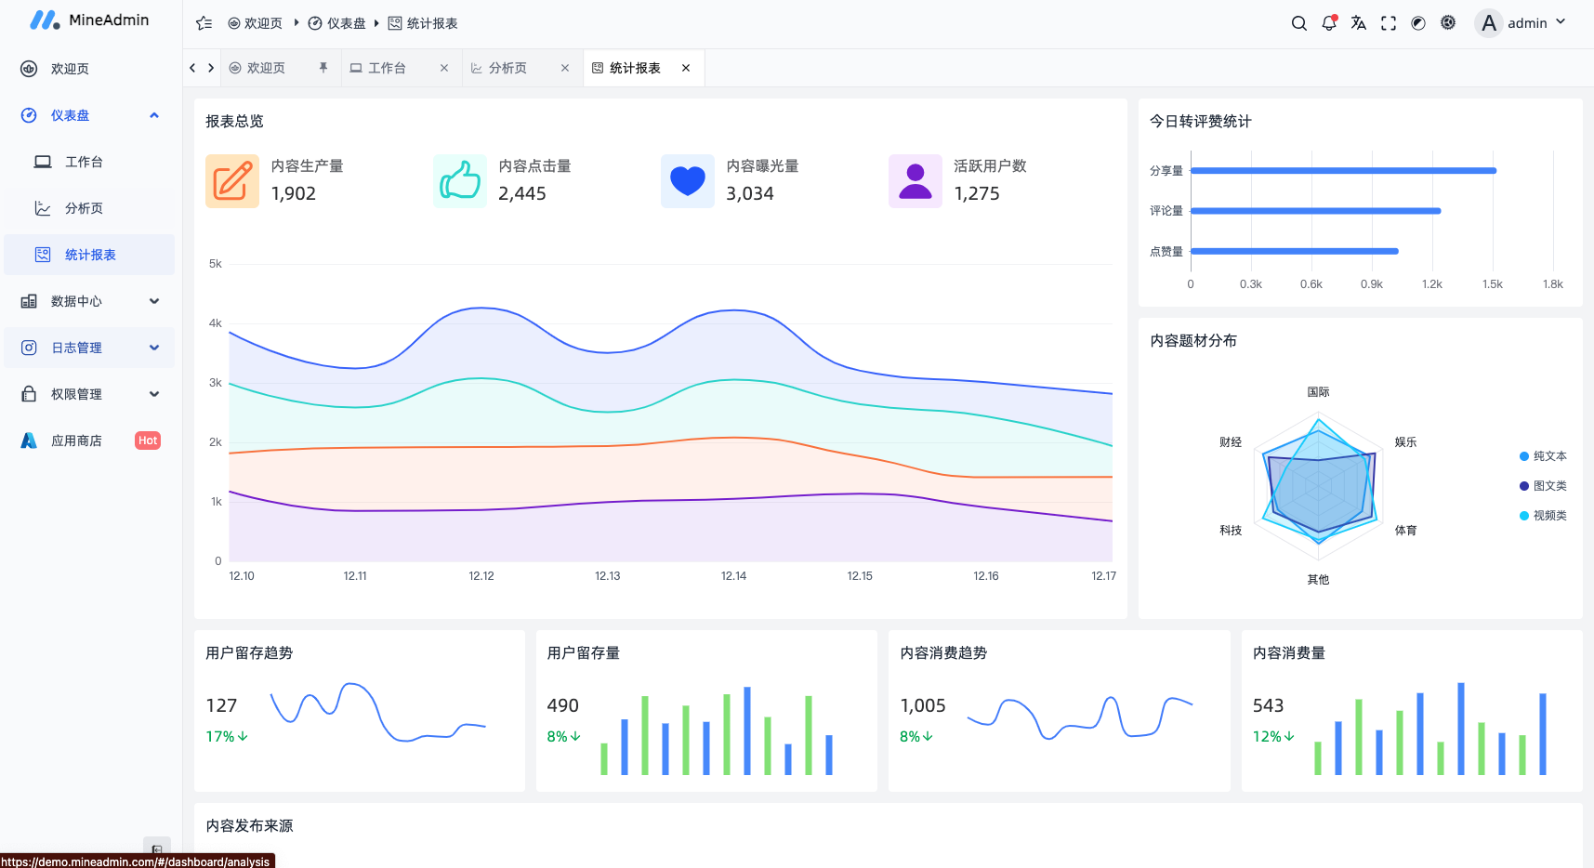Unpin the 欢迎页 tab pin
Viewport: 1594px width, 868px height.
[323, 67]
